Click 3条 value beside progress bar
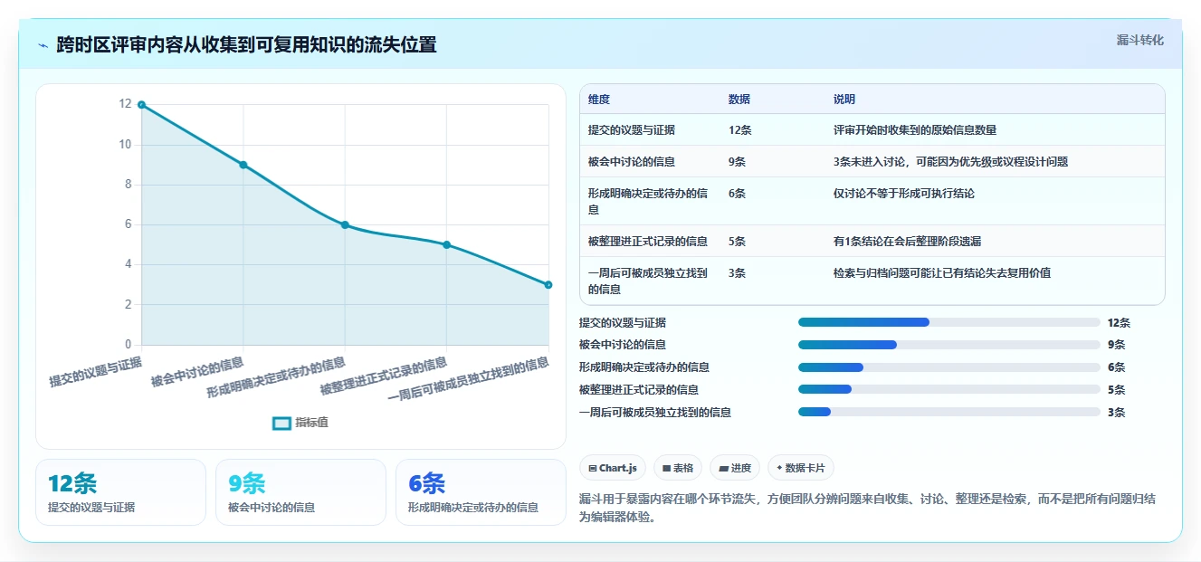 [x=1117, y=413]
